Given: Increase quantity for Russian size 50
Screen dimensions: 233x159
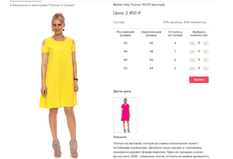Looking at the screenshot, I should pos(206,68).
